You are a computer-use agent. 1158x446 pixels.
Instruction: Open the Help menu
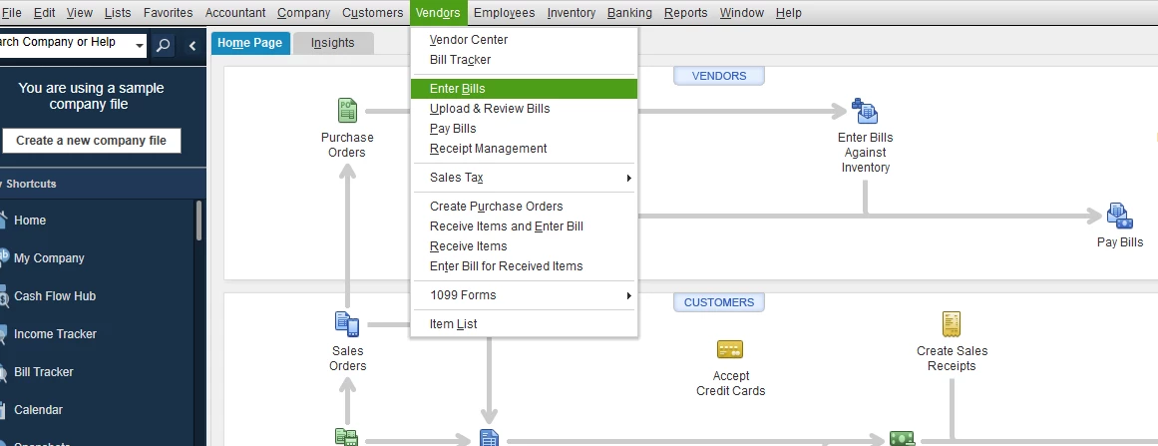click(x=789, y=13)
